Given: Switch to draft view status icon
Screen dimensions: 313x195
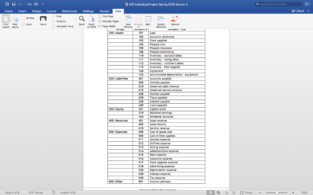Looking at the screenshot, I should coord(234,193).
